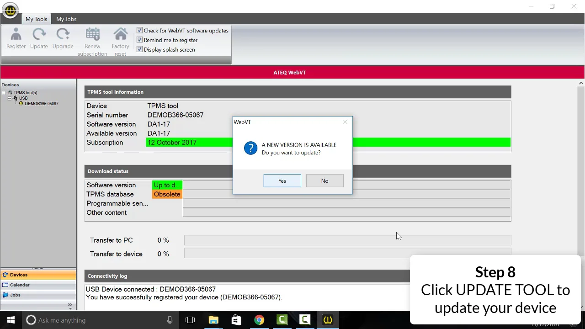Screen dimensions: 585x329
Task: Click the Transfer to PC progress bar
Action: coord(347,240)
